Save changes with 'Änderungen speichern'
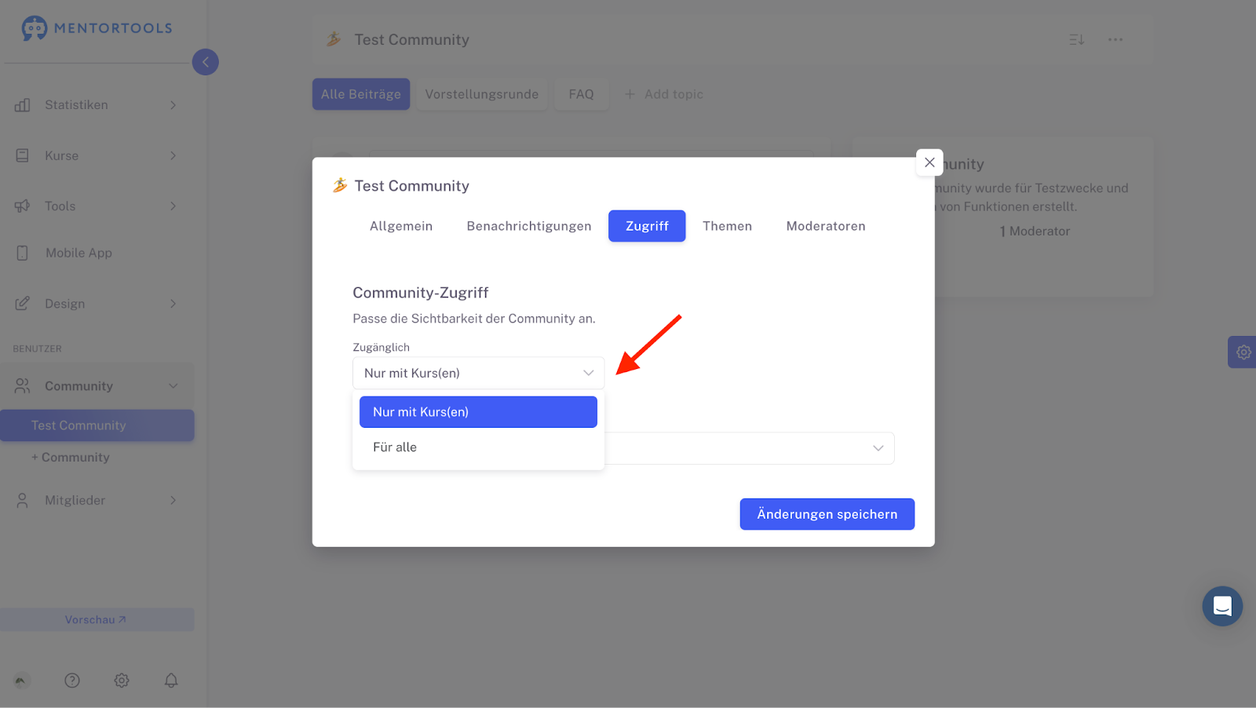Image resolution: width=1256 pixels, height=708 pixels. (827, 514)
